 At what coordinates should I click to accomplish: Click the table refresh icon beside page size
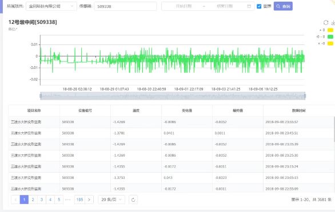click(133, 199)
